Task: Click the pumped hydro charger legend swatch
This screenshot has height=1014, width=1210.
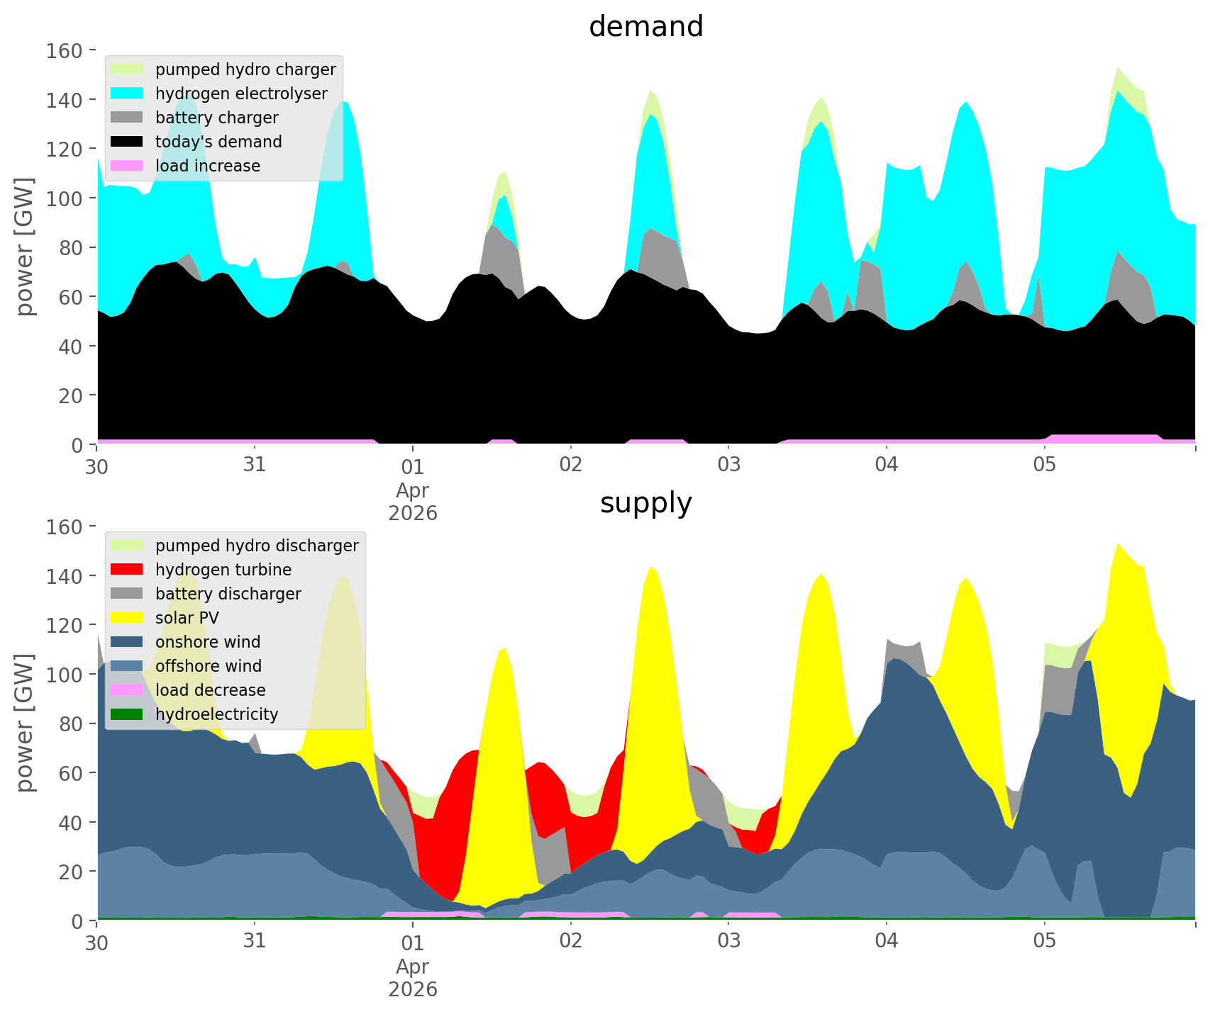Action: 128,69
